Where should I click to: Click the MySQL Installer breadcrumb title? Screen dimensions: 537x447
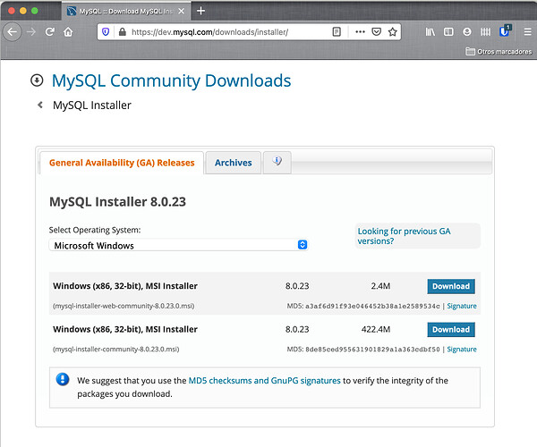(92, 105)
